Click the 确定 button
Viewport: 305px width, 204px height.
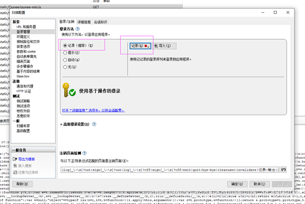click(237, 184)
